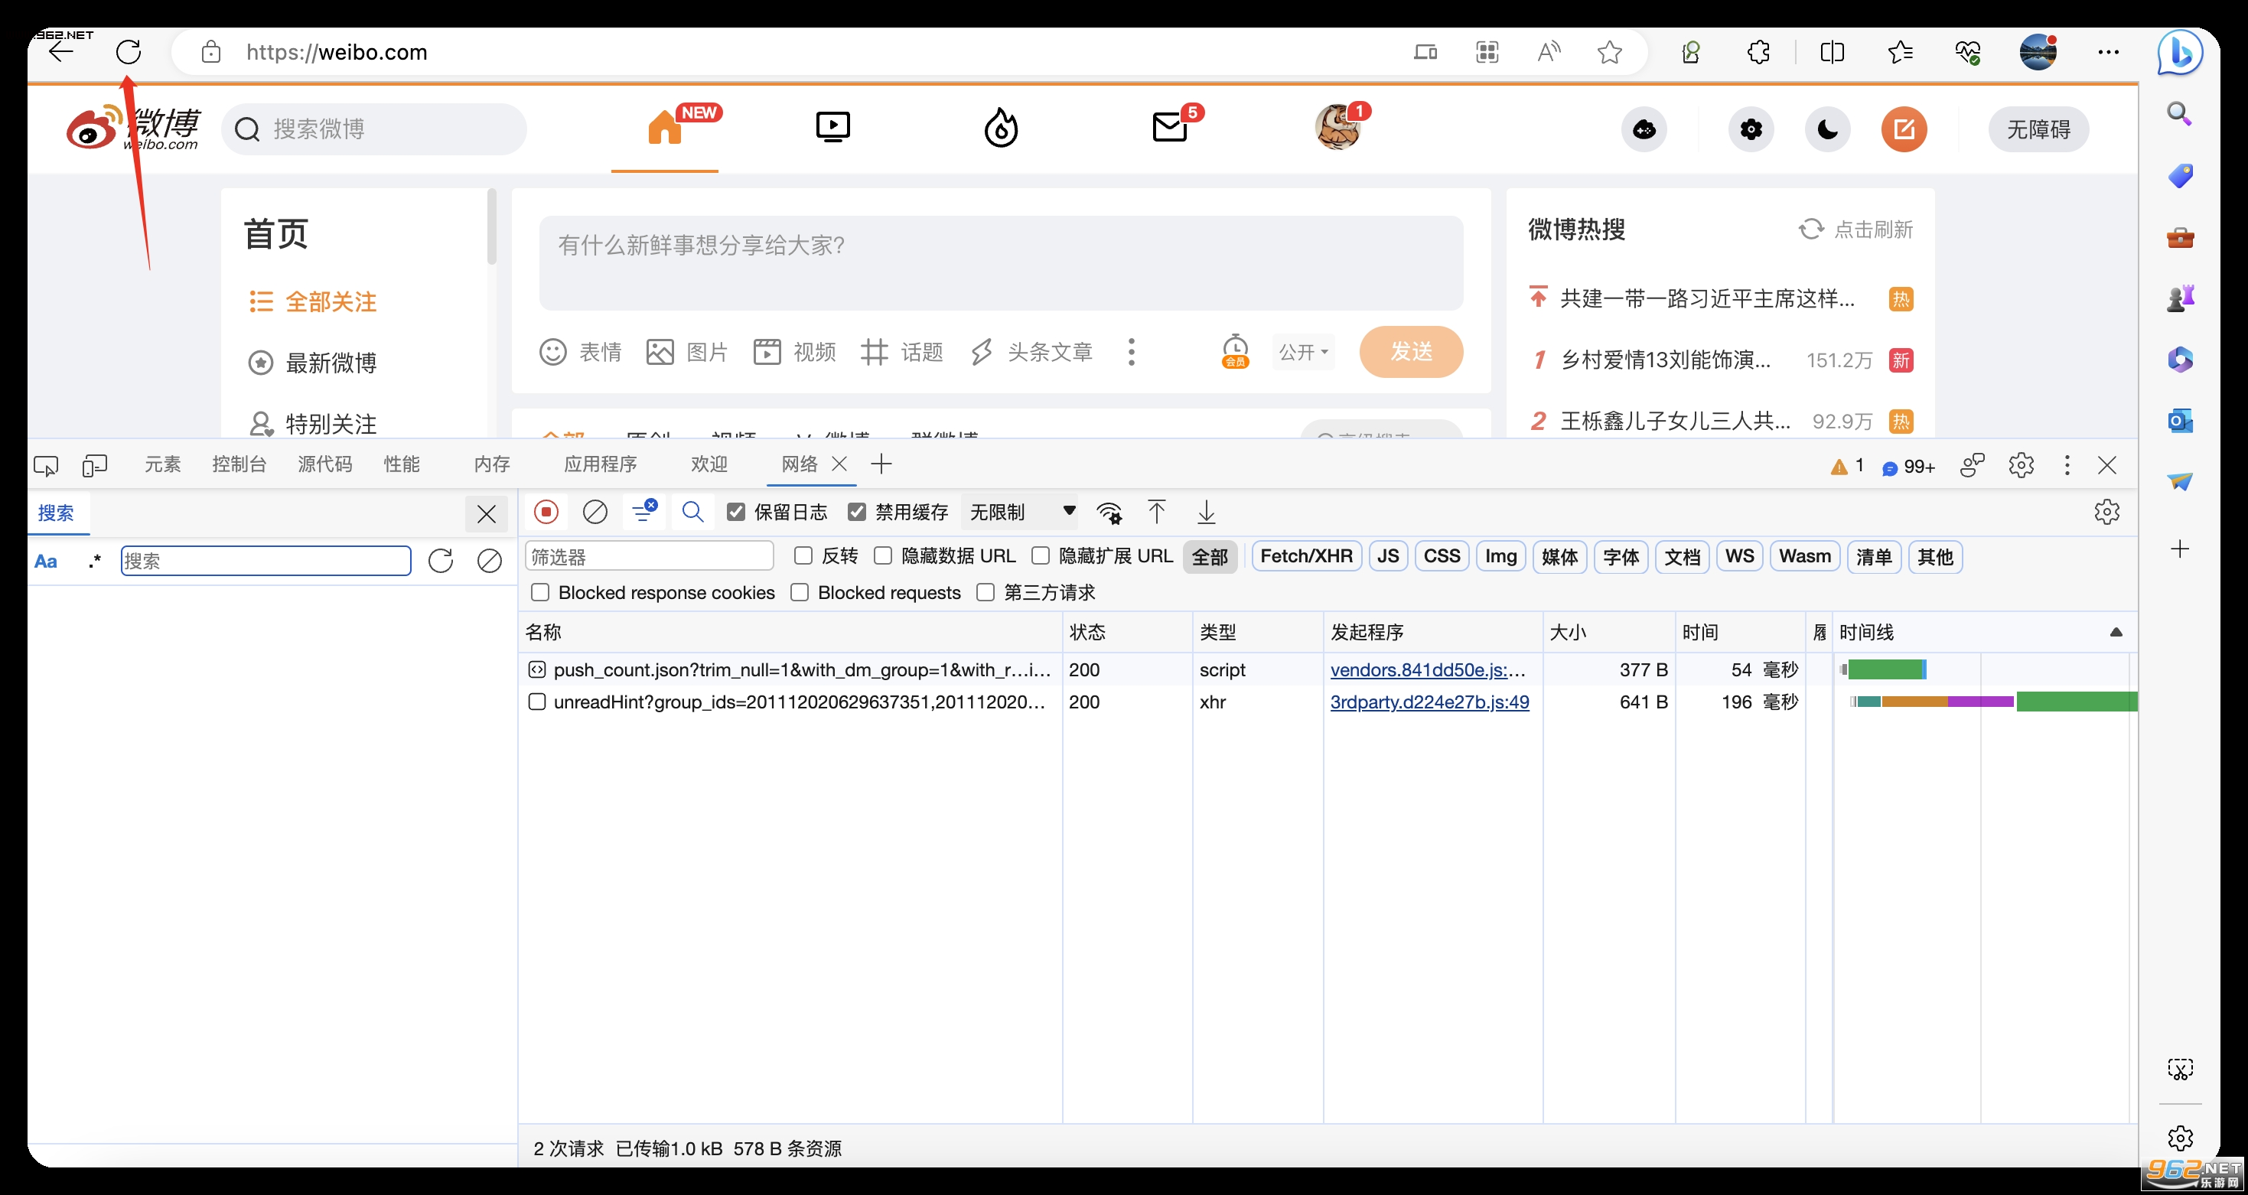Open browser extensions puzzle icon
The image size is (2248, 1195).
tap(1758, 52)
